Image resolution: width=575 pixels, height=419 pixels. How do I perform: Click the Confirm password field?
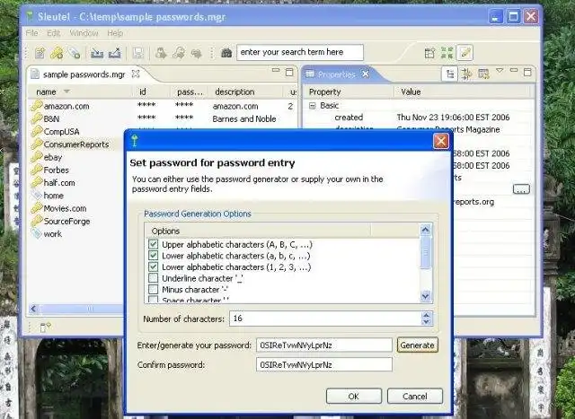tap(324, 365)
